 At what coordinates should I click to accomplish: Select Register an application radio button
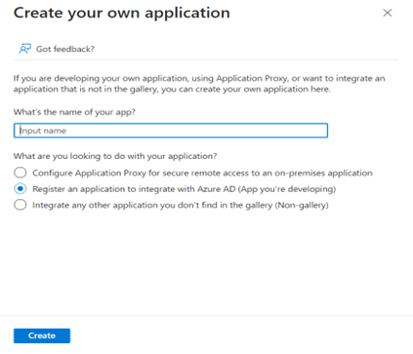[21, 189]
